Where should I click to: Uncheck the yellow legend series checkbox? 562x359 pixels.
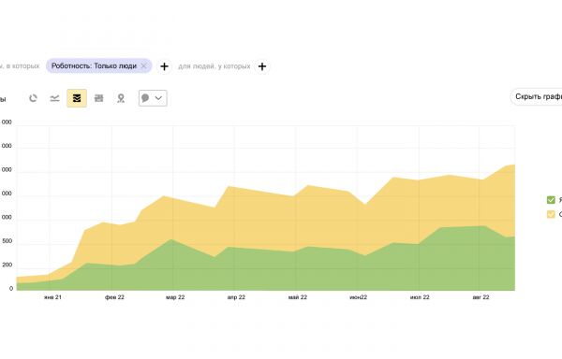pos(551,214)
